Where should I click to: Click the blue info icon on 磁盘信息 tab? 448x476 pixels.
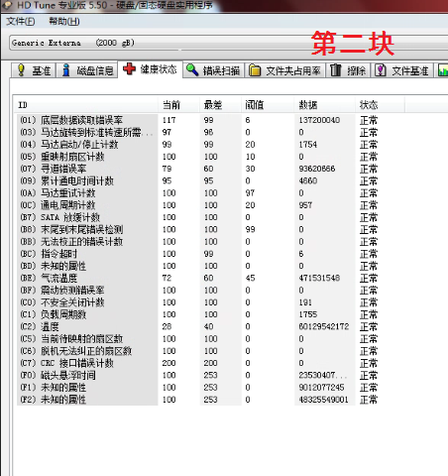click(x=66, y=70)
